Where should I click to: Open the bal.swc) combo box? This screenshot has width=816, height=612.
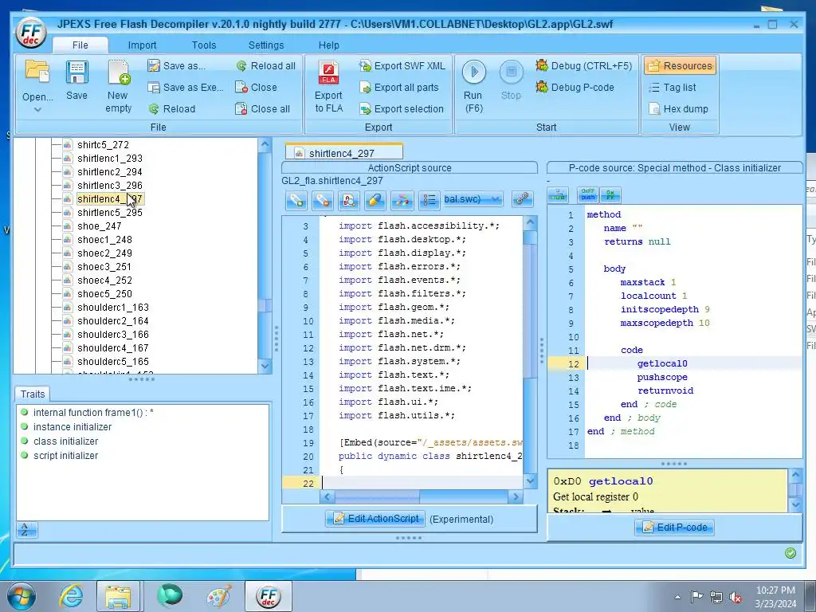click(473, 198)
